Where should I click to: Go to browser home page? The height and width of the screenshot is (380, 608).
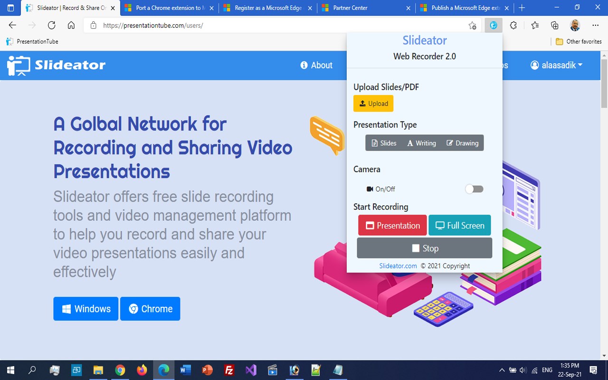(71, 26)
